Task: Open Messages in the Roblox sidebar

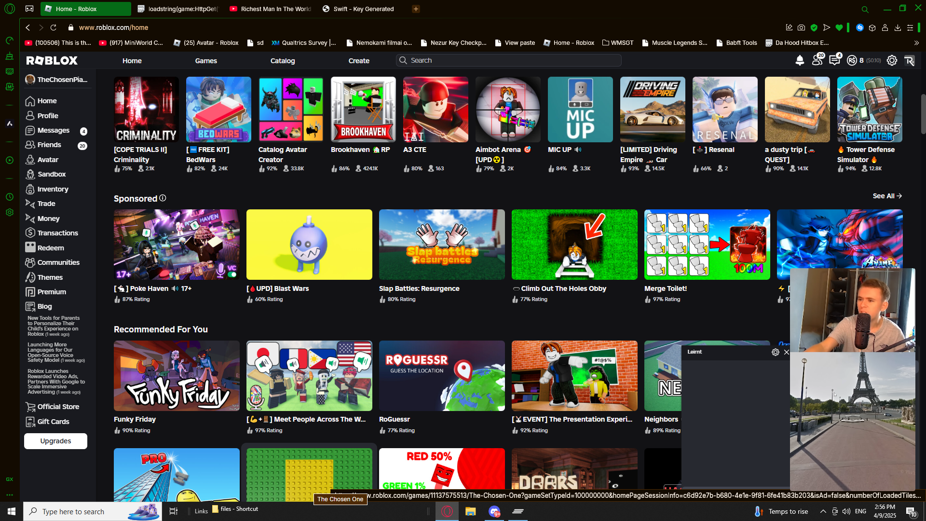Action: click(x=54, y=130)
